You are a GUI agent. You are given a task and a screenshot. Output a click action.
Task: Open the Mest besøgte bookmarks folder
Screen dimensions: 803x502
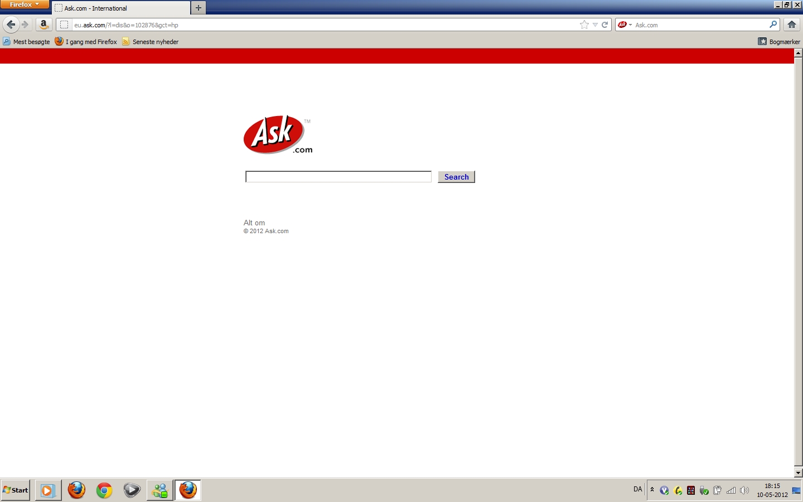pos(26,42)
